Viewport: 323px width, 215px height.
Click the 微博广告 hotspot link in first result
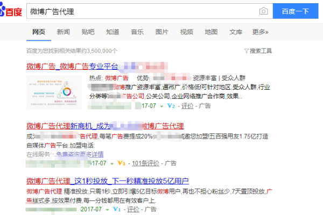(x=117, y=78)
